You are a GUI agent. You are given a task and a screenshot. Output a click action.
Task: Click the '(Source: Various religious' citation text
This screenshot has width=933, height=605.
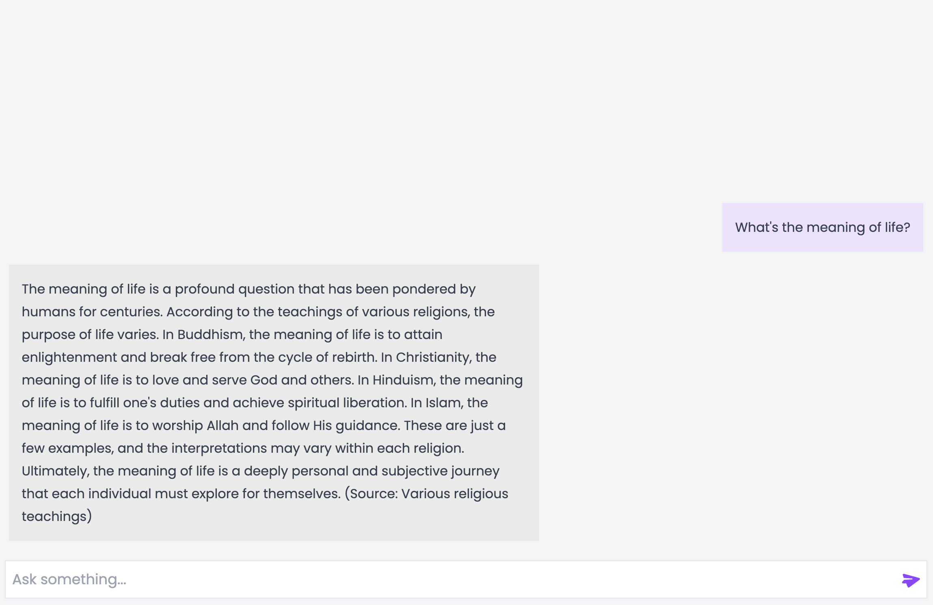point(426,494)
